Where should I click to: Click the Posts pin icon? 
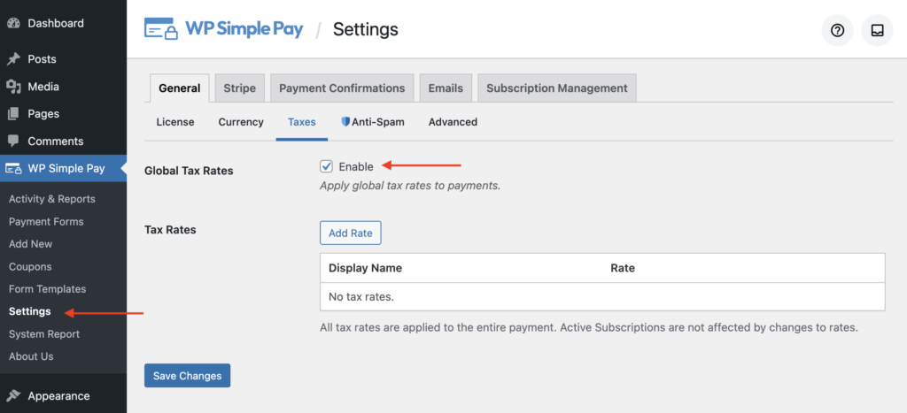pos(13,59)
